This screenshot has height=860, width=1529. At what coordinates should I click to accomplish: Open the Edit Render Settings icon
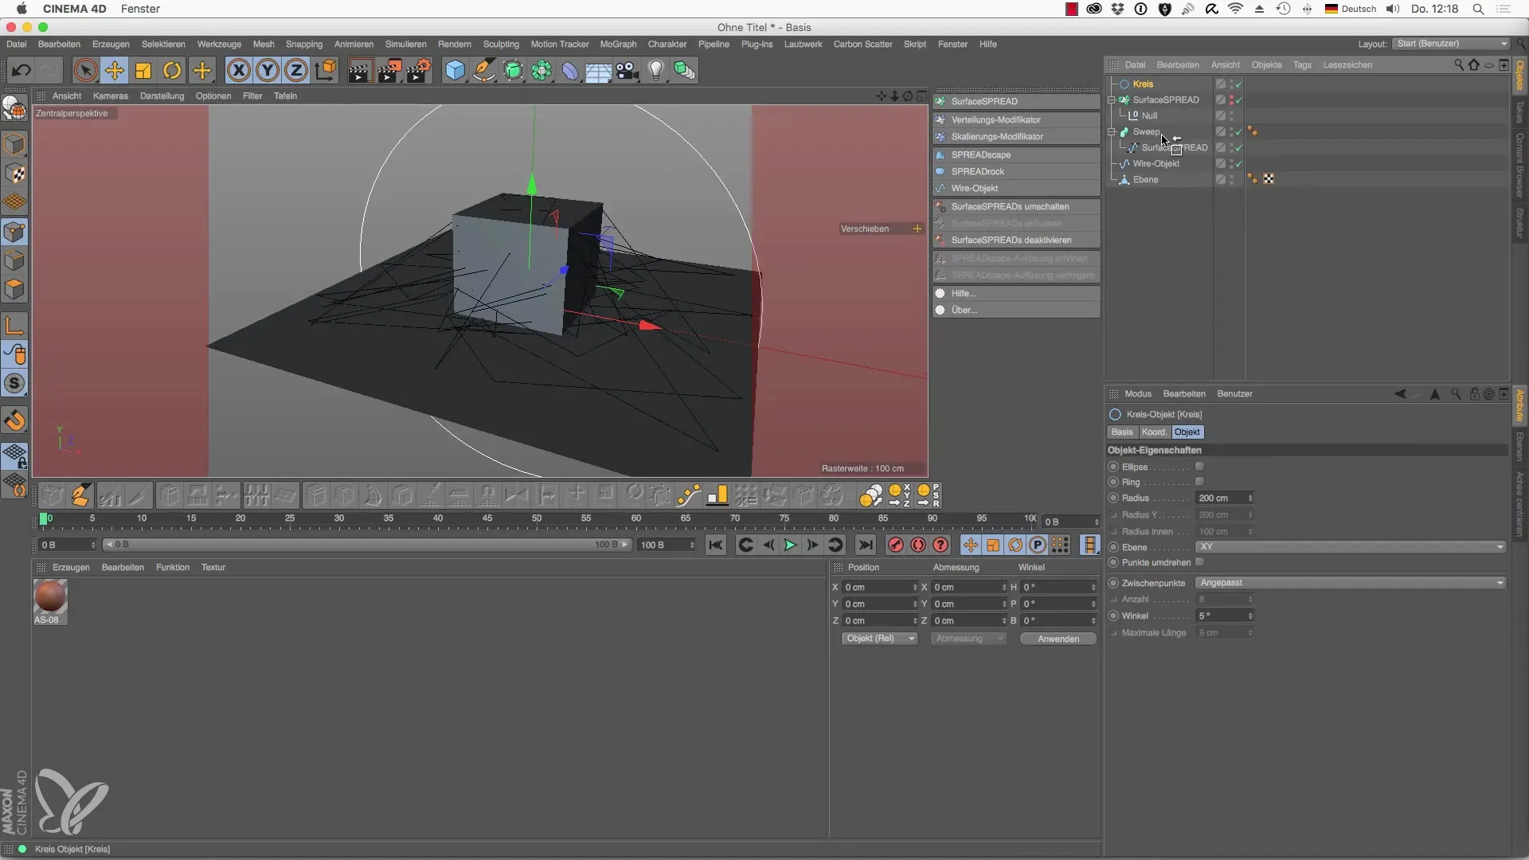[x=419, y=71]
